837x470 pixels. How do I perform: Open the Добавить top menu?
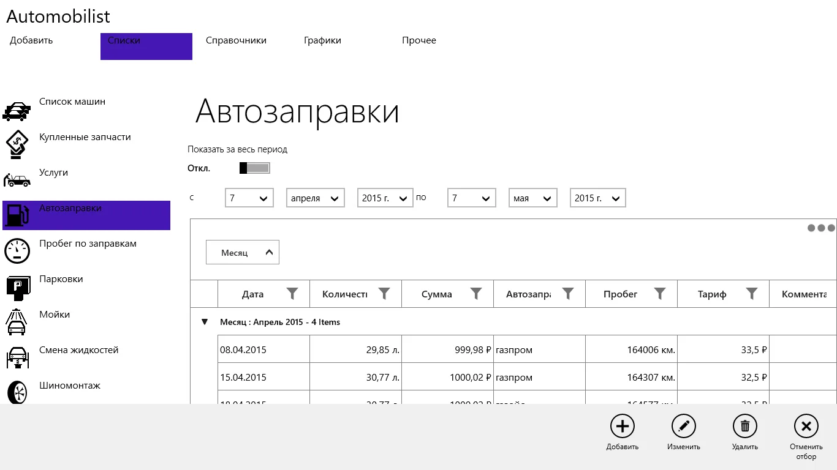click(x=31, y=40)
